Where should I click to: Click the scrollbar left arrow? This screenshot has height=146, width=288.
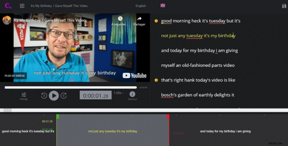pyautogui.click(x=2, y=110)
